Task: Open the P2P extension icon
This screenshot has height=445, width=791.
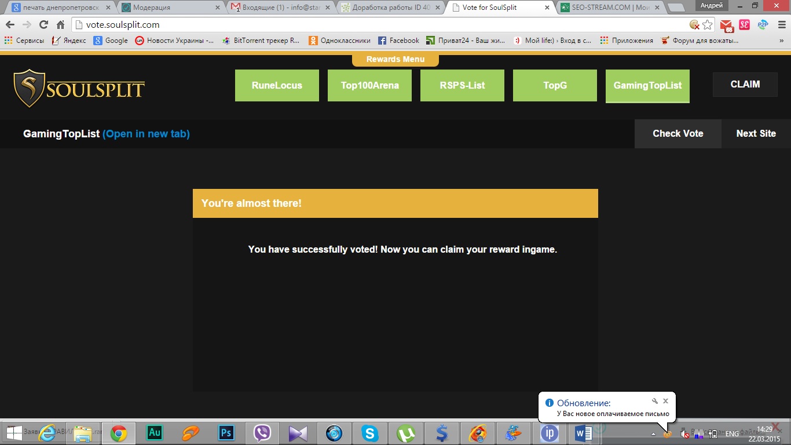Action: click(x=762, y=25)
